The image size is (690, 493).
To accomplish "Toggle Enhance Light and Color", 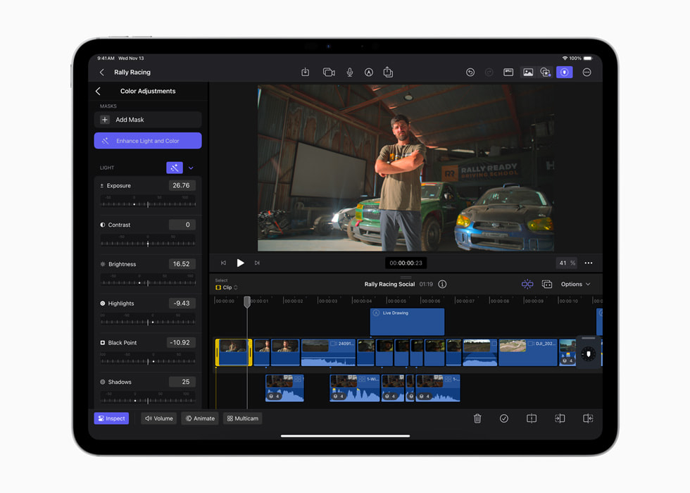I will [147, 140].
